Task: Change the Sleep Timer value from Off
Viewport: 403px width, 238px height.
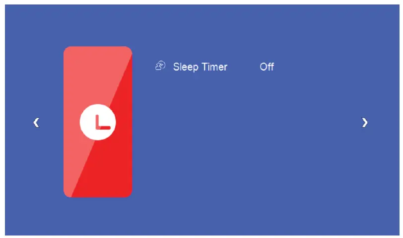Action: [267, 67]
